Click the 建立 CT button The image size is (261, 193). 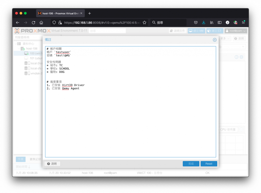215,31
